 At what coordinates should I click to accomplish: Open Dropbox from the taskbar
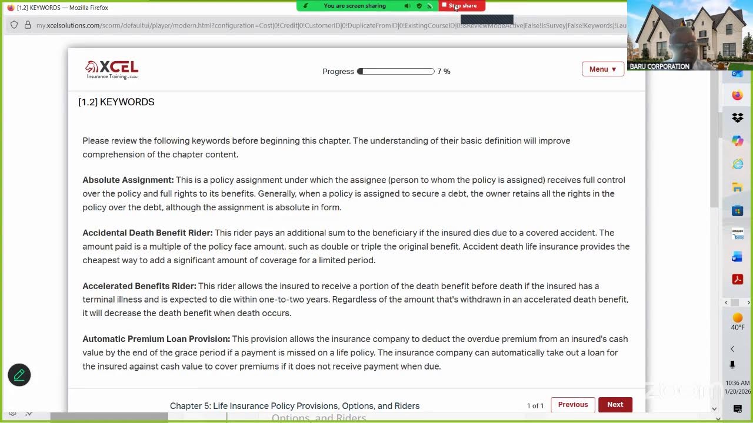pos(738,118)
